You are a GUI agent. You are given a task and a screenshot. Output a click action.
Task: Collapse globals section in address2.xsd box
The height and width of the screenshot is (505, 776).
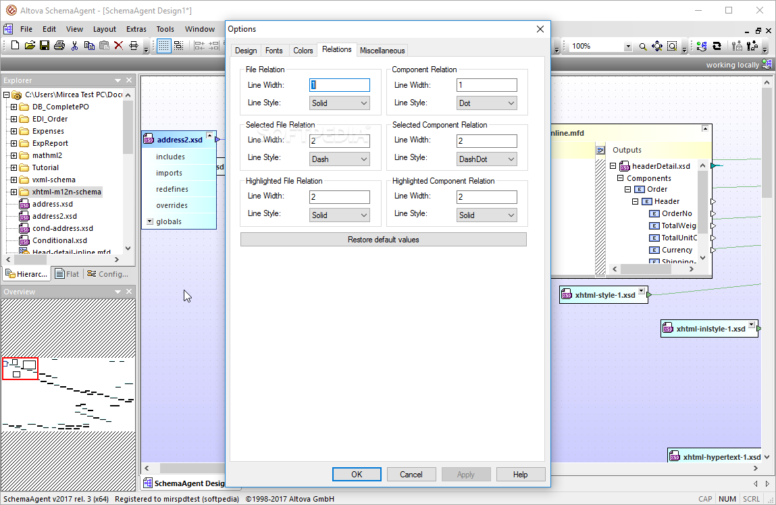150,221
